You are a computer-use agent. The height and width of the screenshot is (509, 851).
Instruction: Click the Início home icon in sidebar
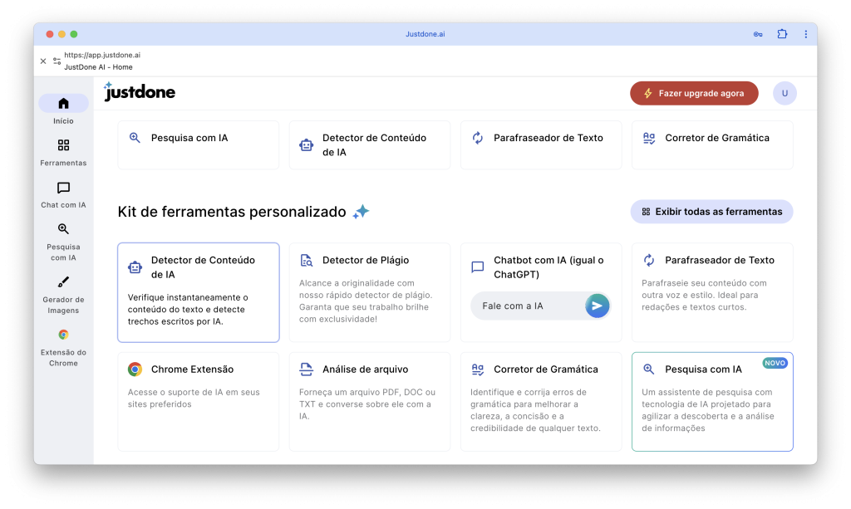63,104
